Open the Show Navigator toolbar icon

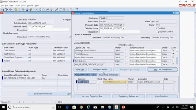pos(10,9)
